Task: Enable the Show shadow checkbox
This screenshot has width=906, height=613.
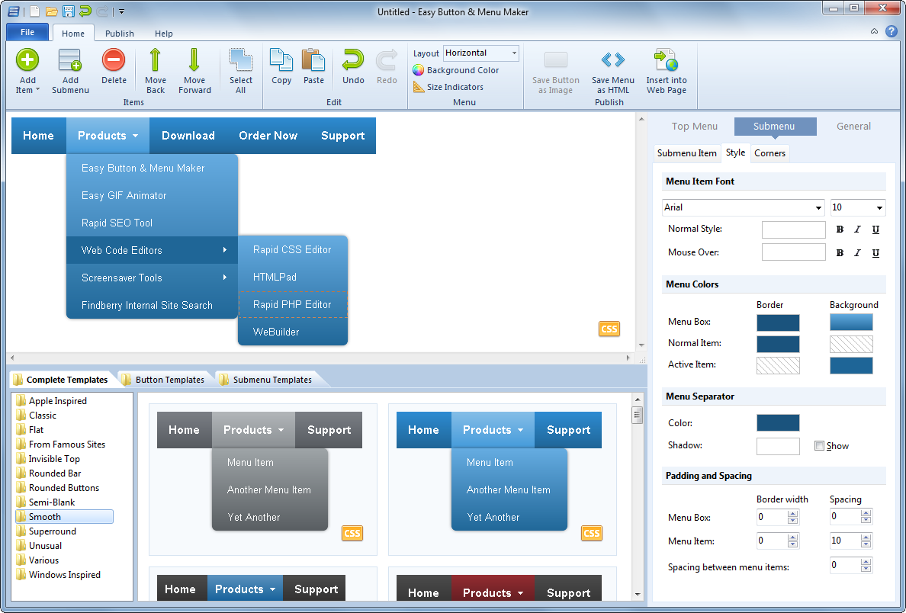Action: (x=819, y=446)
